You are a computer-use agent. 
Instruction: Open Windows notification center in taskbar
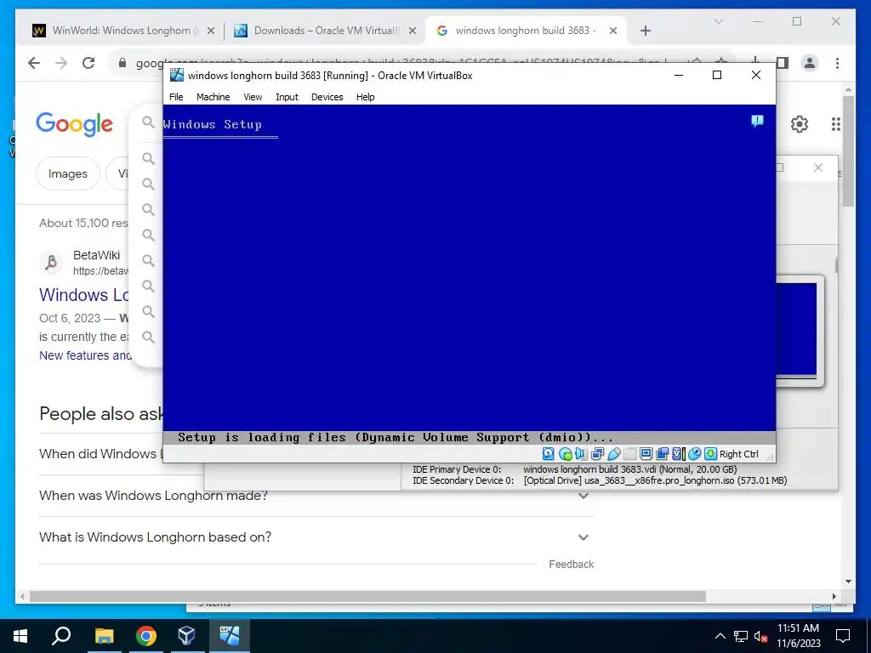(x=843, y=635)
